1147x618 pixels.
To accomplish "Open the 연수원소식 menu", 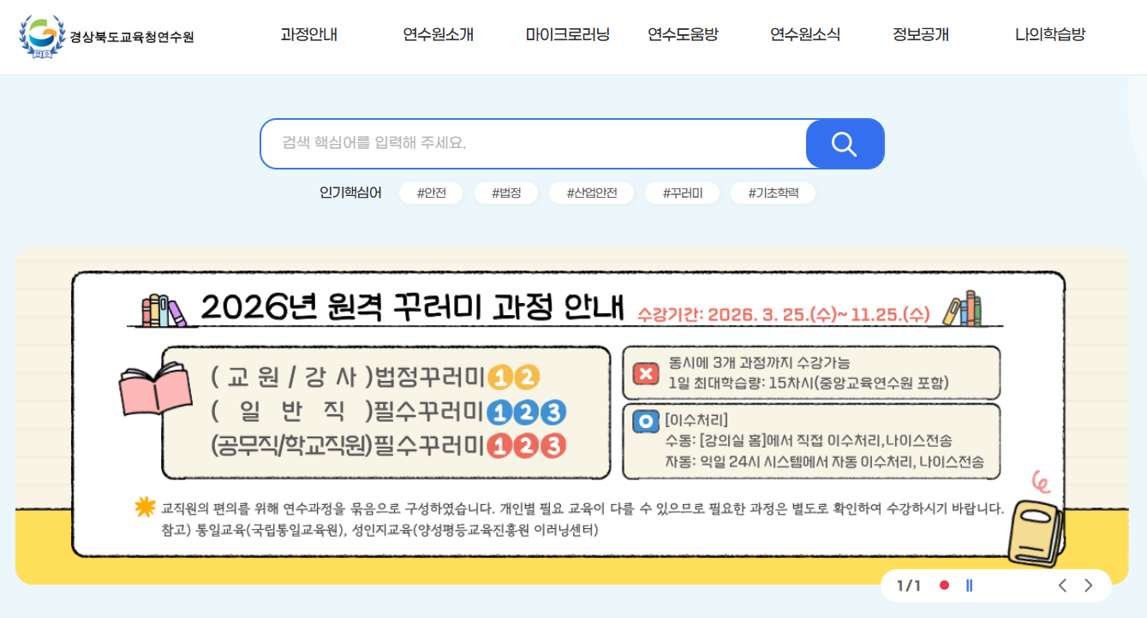I will tap(805, 35).
